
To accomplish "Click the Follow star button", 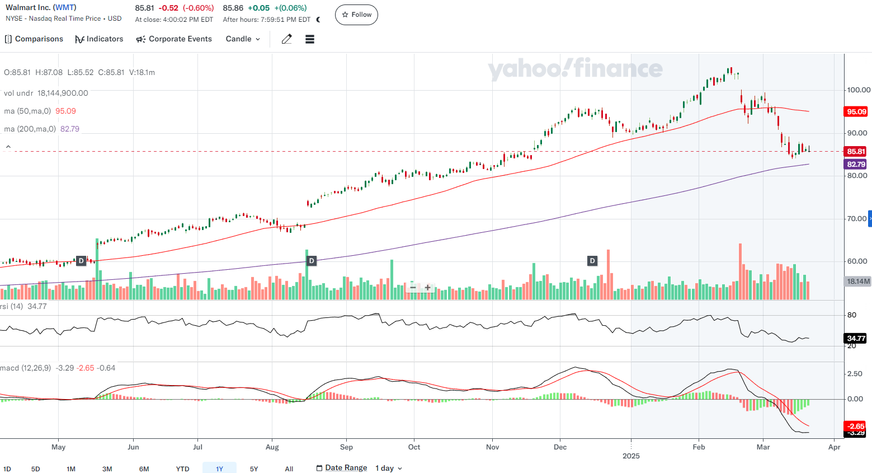I will coord(356,15).
